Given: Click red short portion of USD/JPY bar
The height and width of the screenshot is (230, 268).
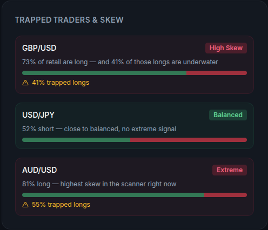Looking at the screenshot, I should pyautogui.click(x=189, y=140).
